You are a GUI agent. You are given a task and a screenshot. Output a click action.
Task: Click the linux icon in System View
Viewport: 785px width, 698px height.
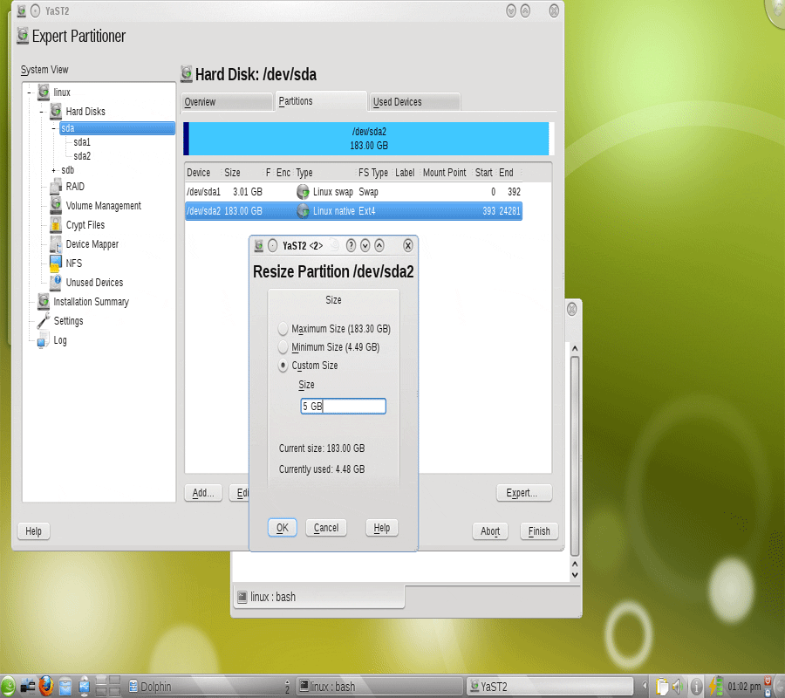pos(44,92)
